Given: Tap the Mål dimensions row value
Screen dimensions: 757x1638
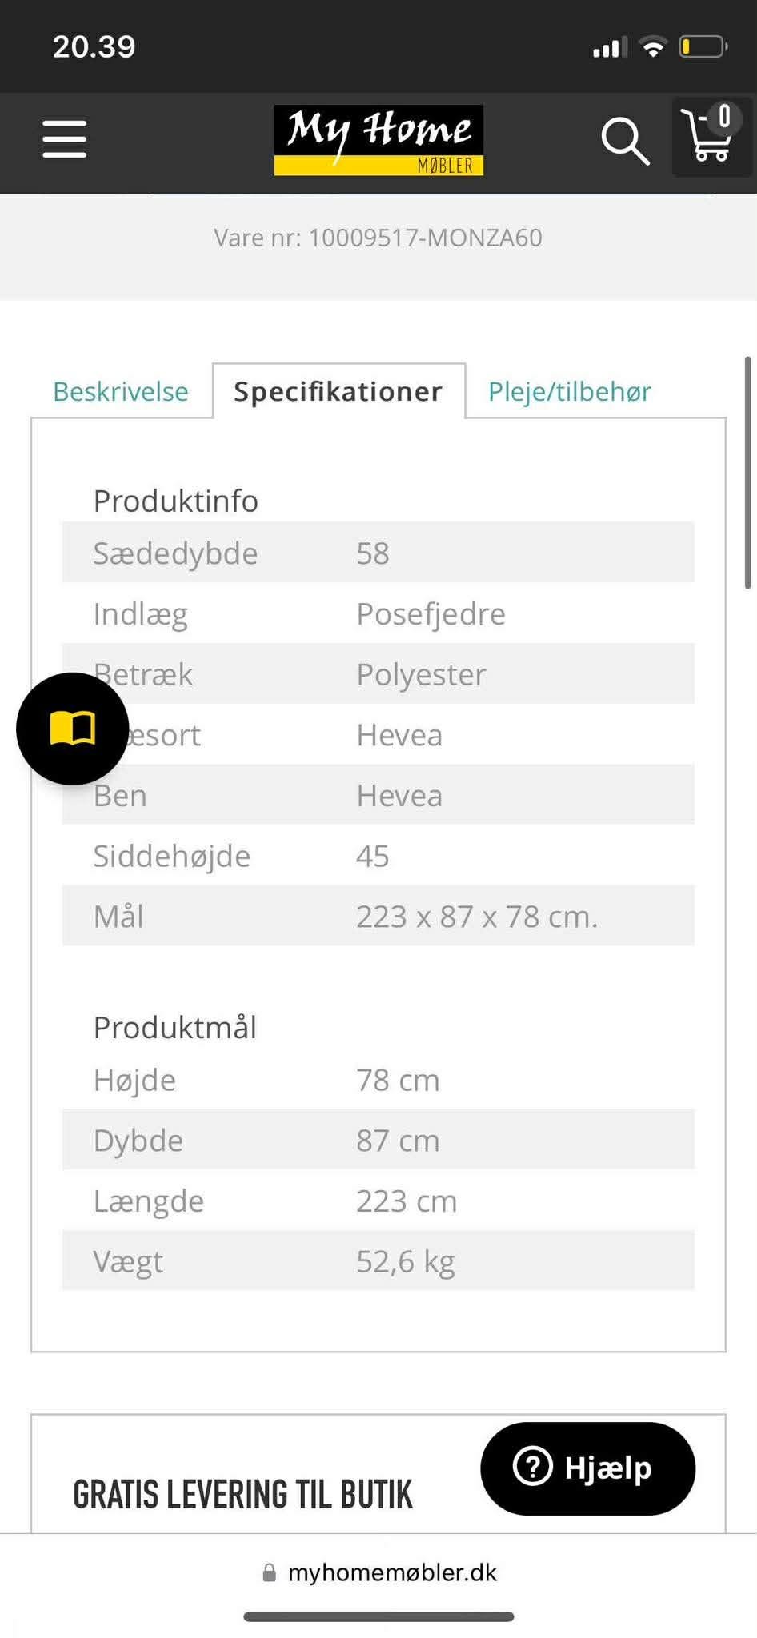Looking at the screenshot, I should tap(477, 917).
